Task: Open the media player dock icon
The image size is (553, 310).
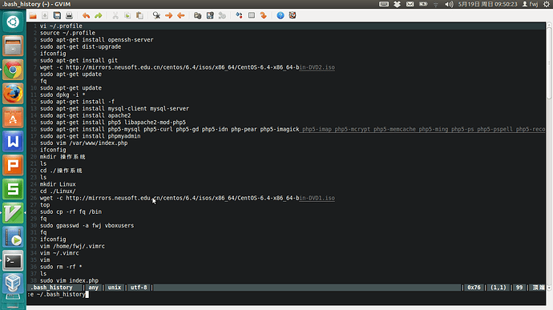Action: [13, 237]
